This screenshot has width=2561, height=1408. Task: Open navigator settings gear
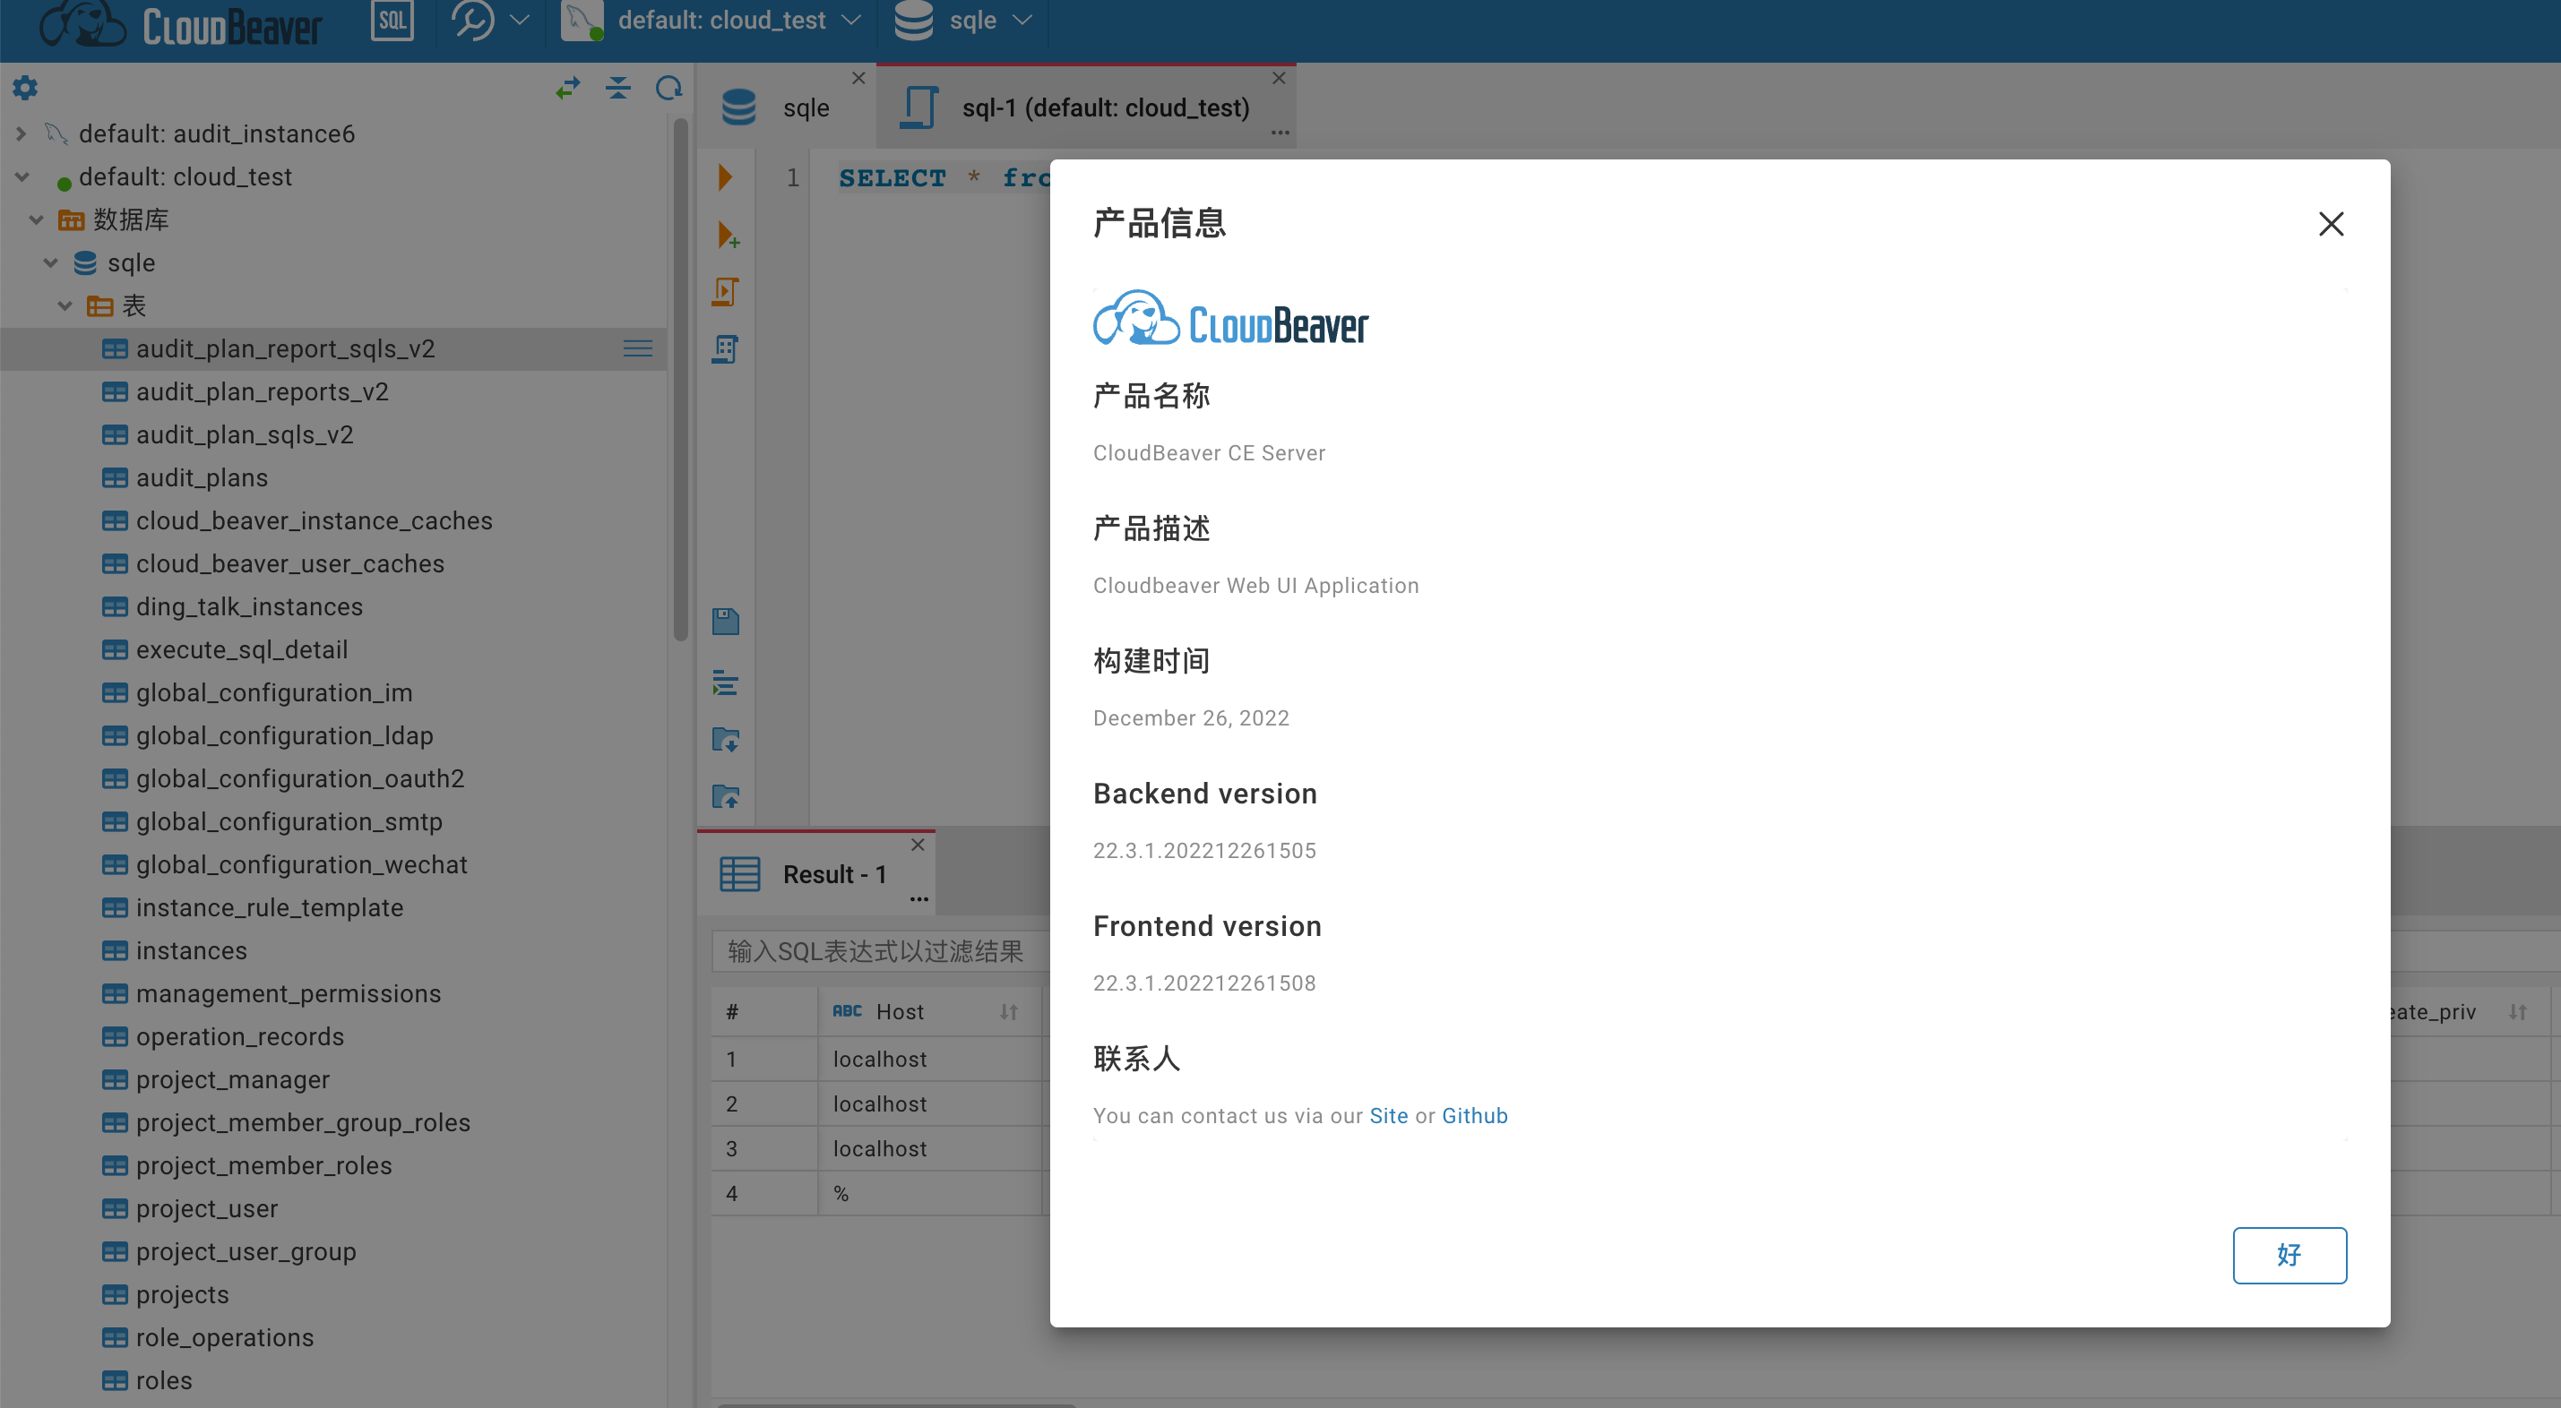click(25, 88)
